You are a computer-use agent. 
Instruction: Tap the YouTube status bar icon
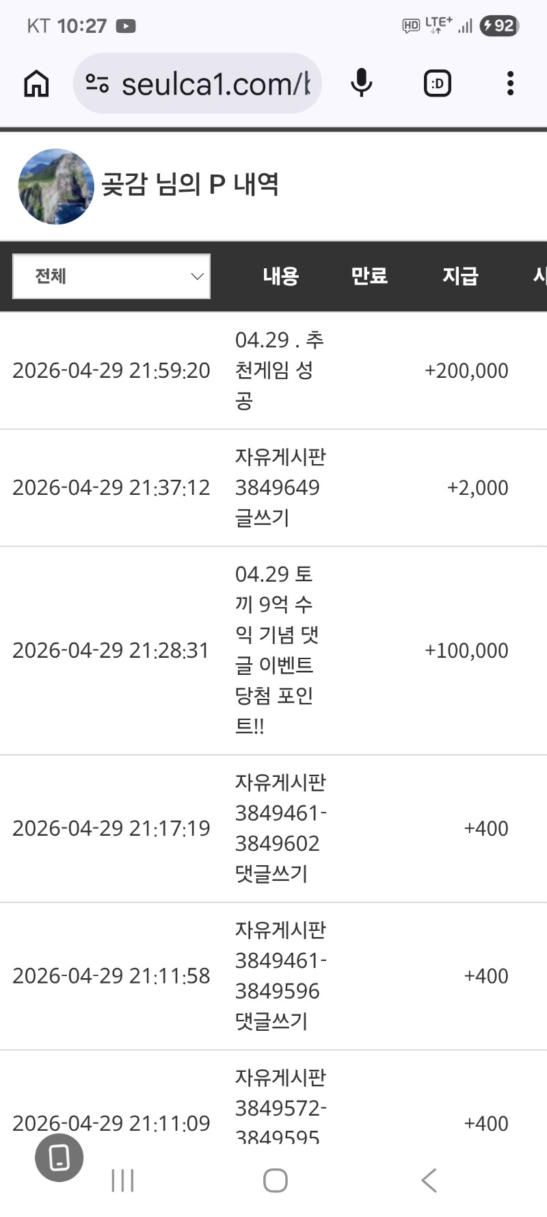[x=126, y=26]
